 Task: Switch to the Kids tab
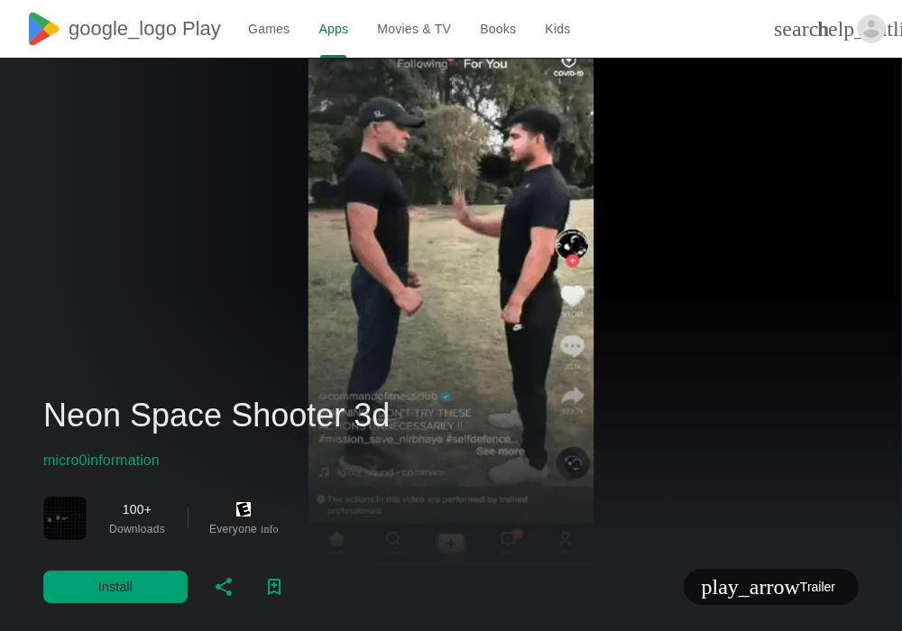(557, 29)
